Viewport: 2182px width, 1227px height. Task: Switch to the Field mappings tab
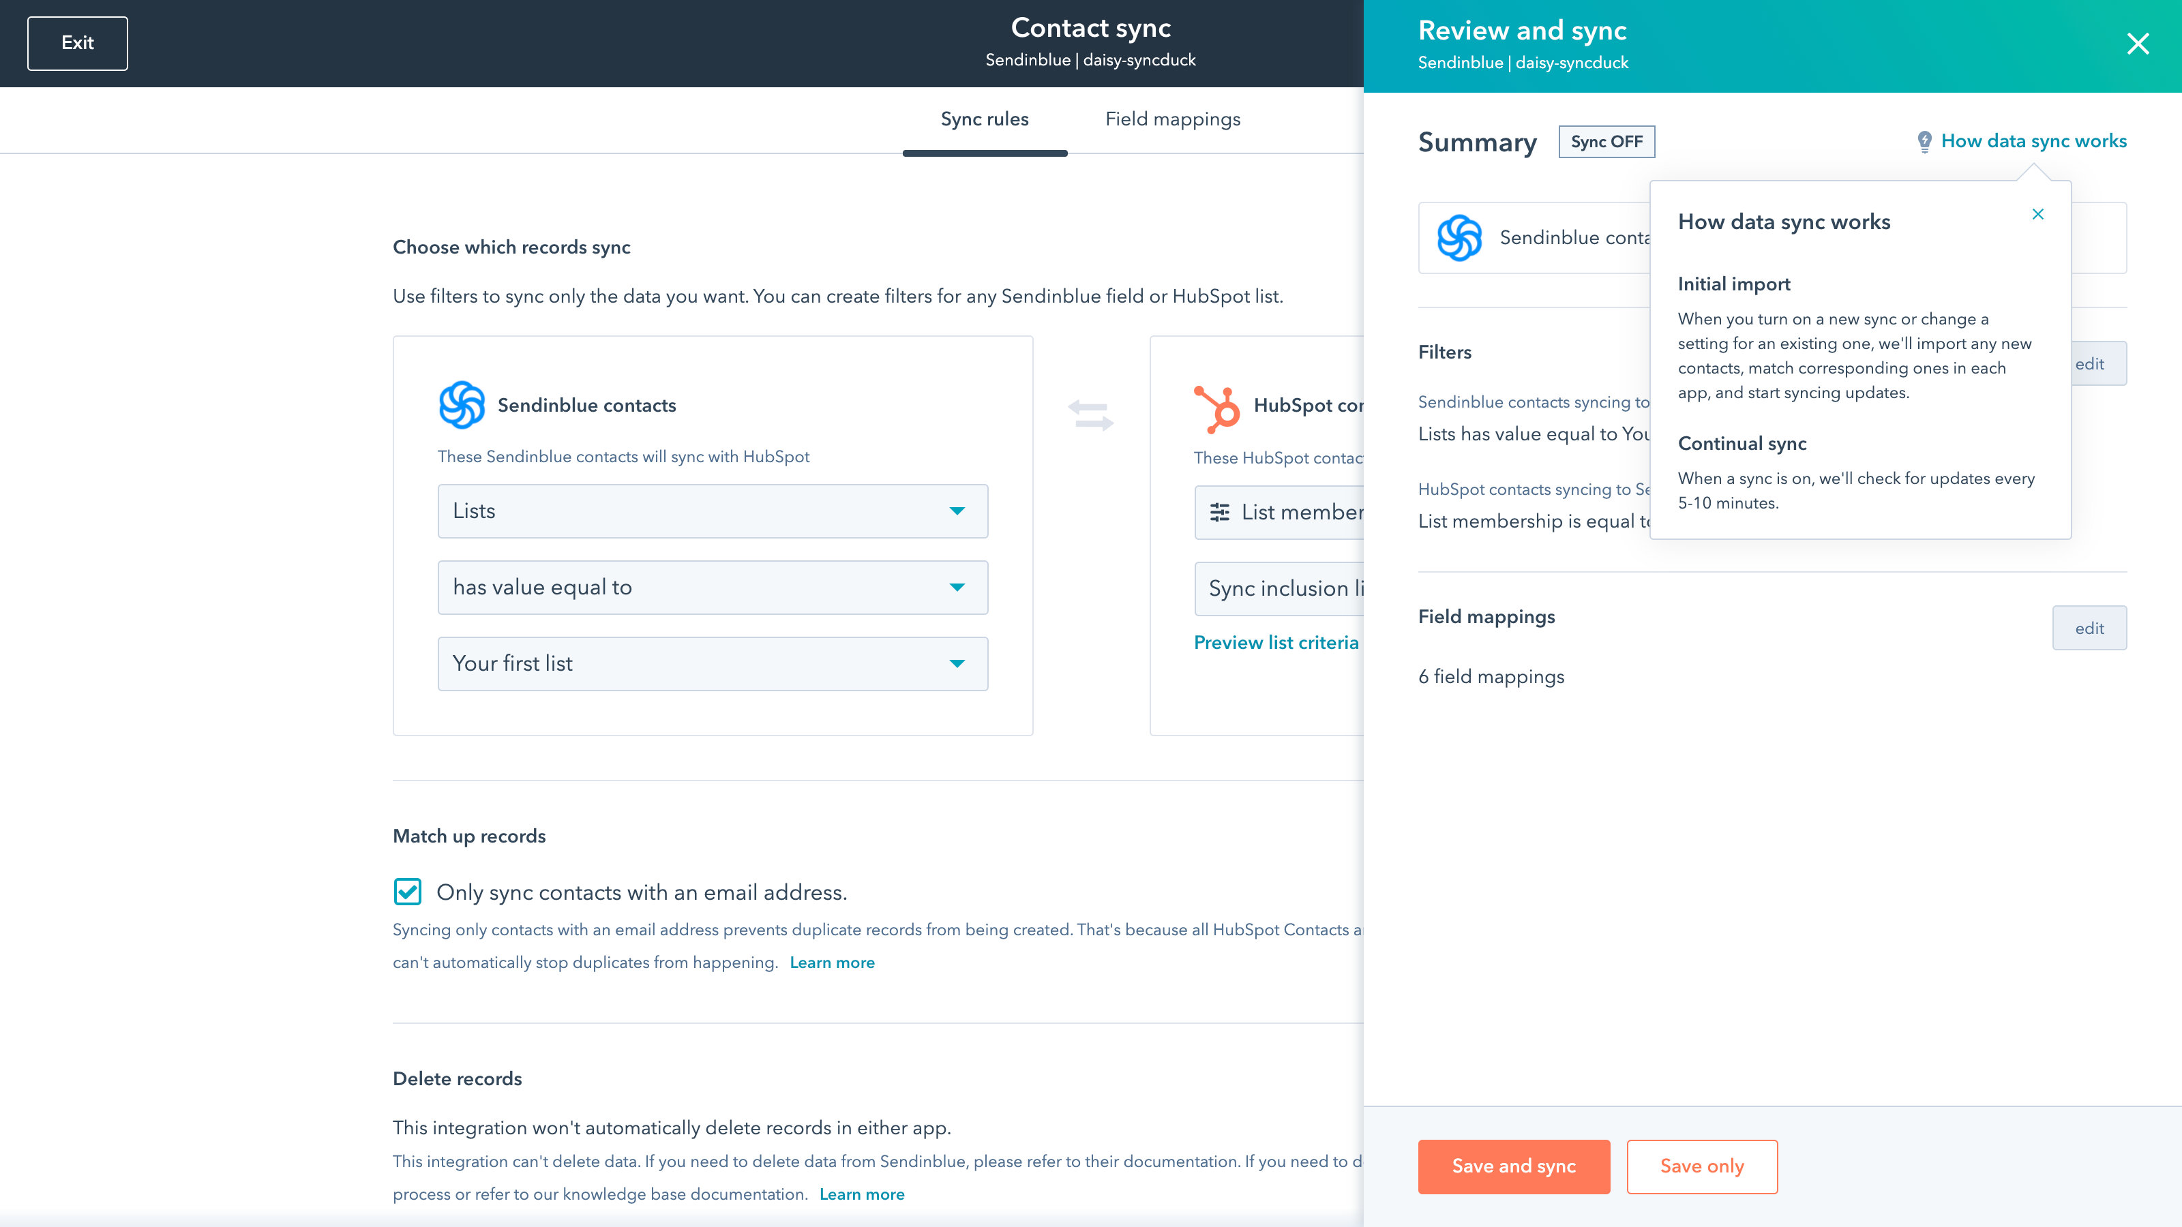1174,120
